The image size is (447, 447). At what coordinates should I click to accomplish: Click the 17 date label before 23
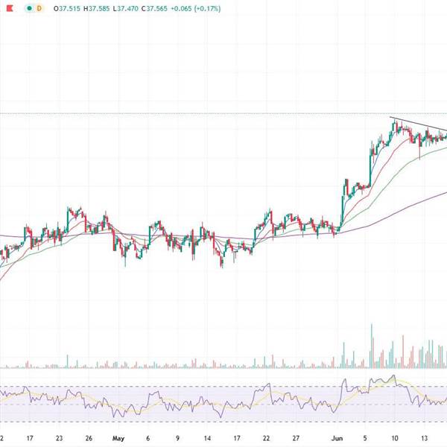point(30,438)
